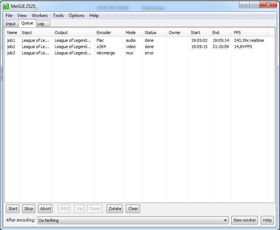This screenshot has height=230, width=280.
Task: Switch to the Log tab
Action: pos(41,24)
